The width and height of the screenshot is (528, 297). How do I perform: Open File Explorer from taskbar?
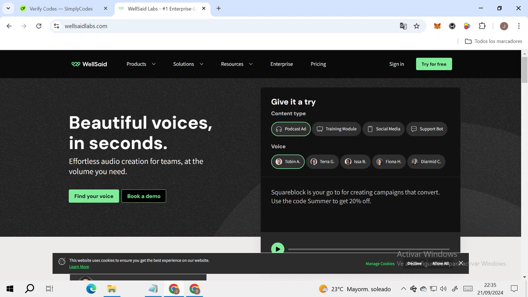[112, 289]
